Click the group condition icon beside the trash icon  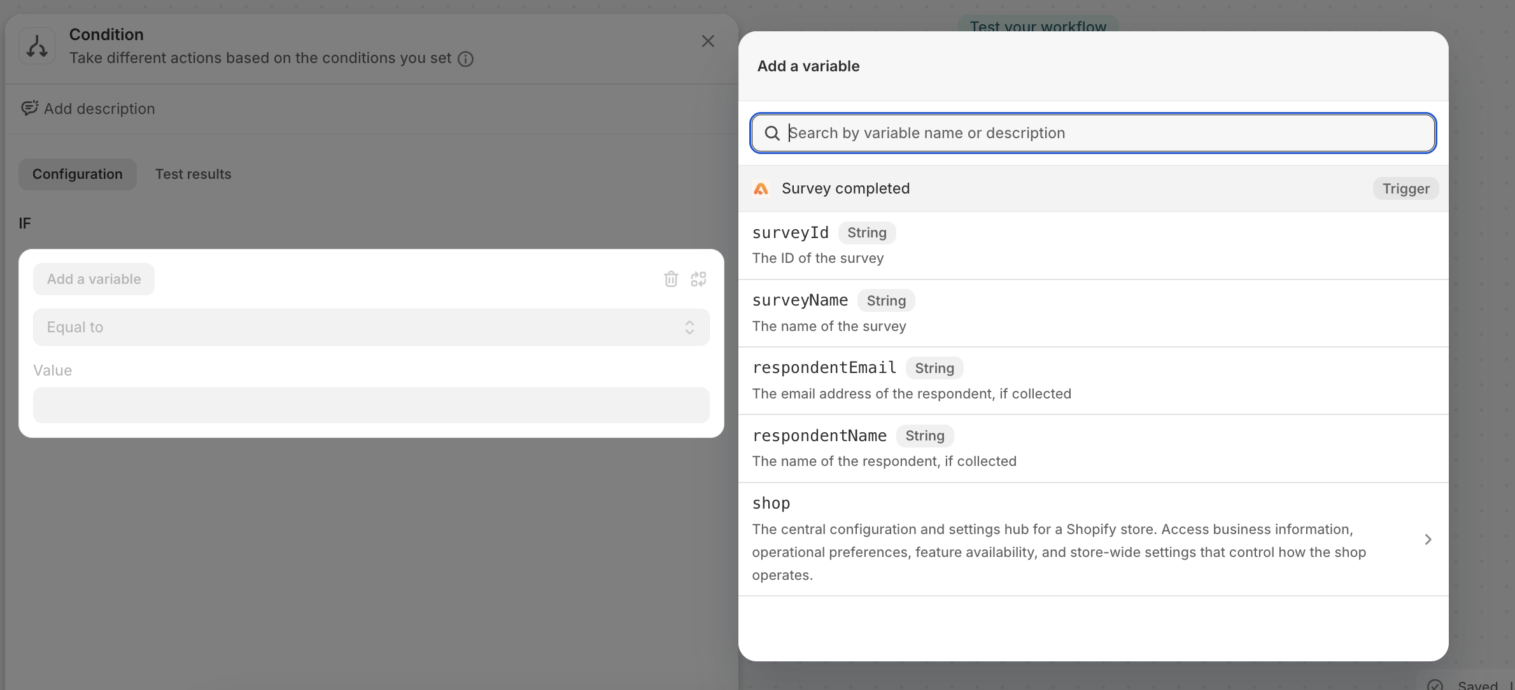pos(699,279)
